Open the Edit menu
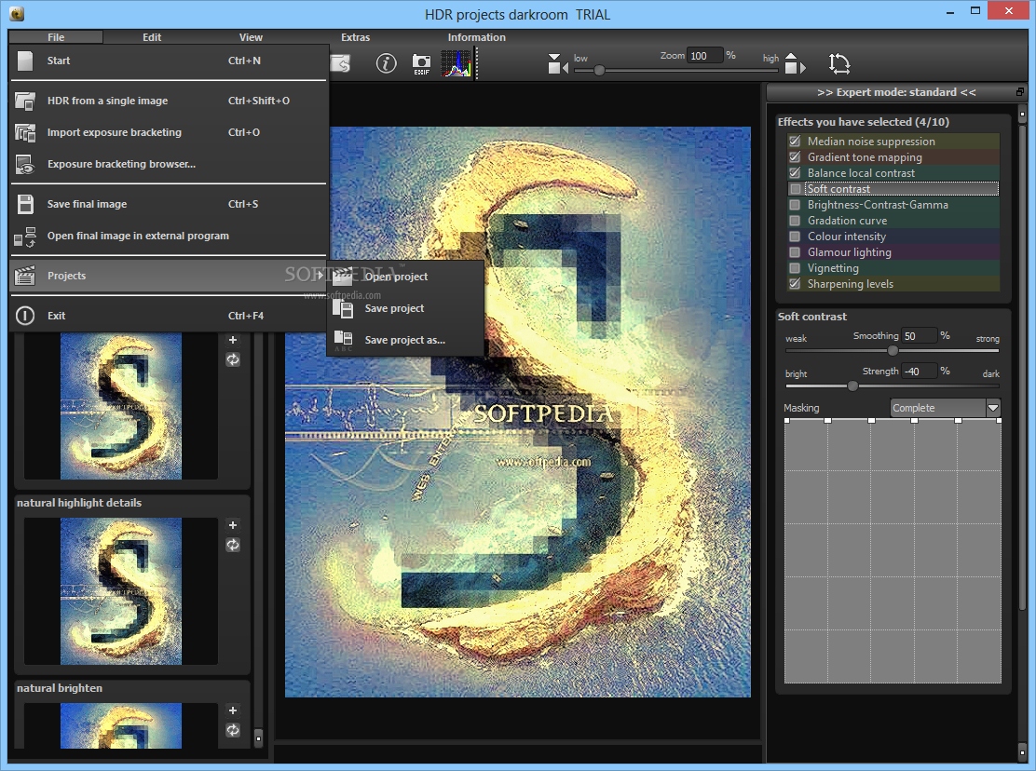 click(152, 37)
